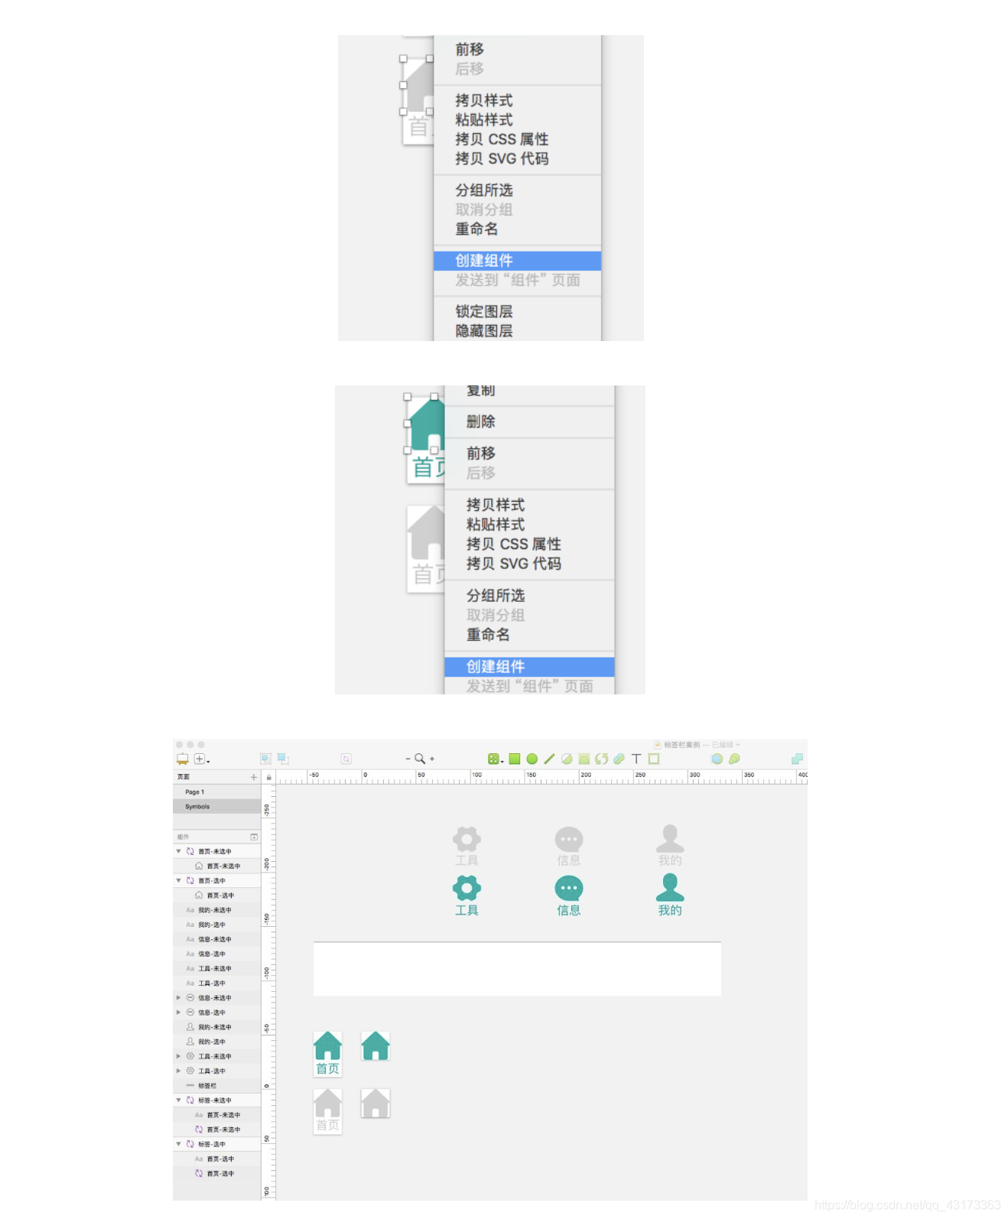Click the overlapping squares icon at toolbar end

(797, 759)
